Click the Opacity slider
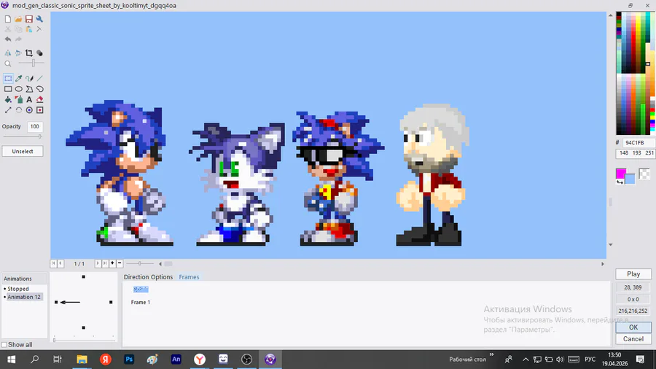The height and width of the screenshot is (369, 656). tap(23, 136)
